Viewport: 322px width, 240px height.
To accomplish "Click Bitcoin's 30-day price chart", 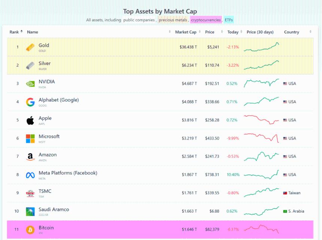I will (261, 228).
